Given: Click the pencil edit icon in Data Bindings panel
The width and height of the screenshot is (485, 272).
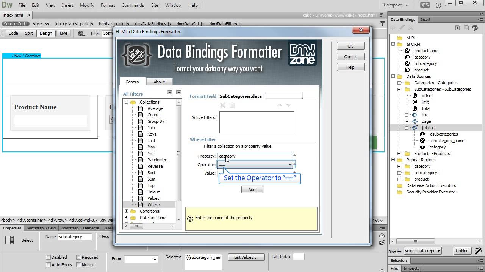Looking at the screenshot, I should (x=402, y=28).
